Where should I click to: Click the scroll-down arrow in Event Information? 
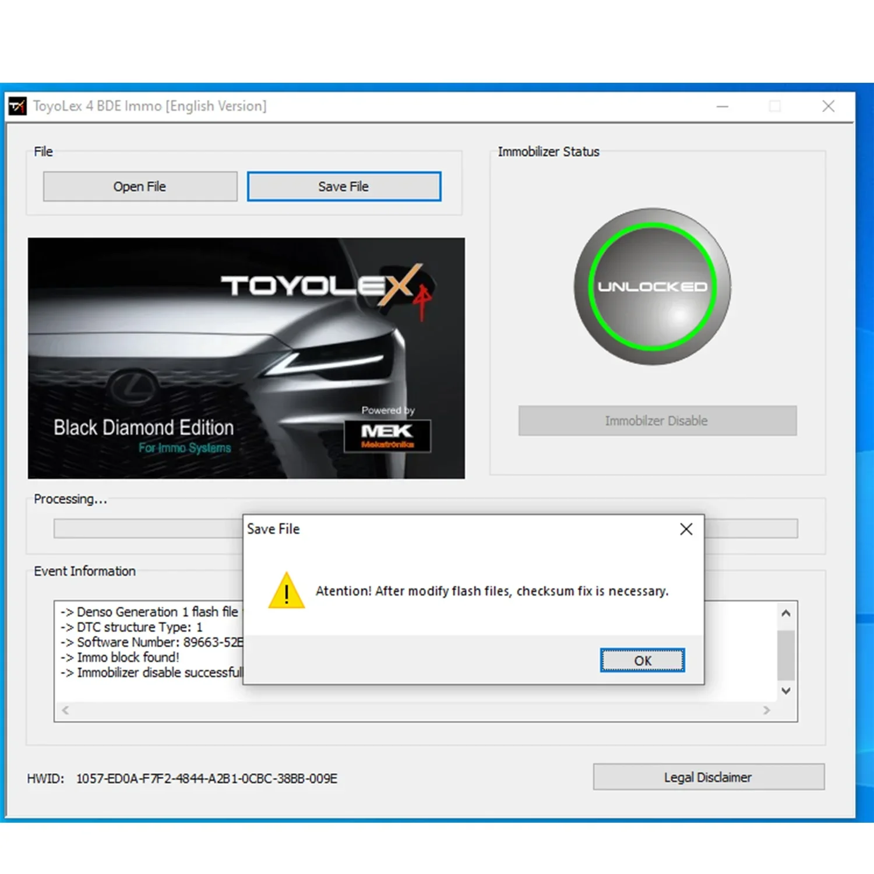tap(785, 690)
